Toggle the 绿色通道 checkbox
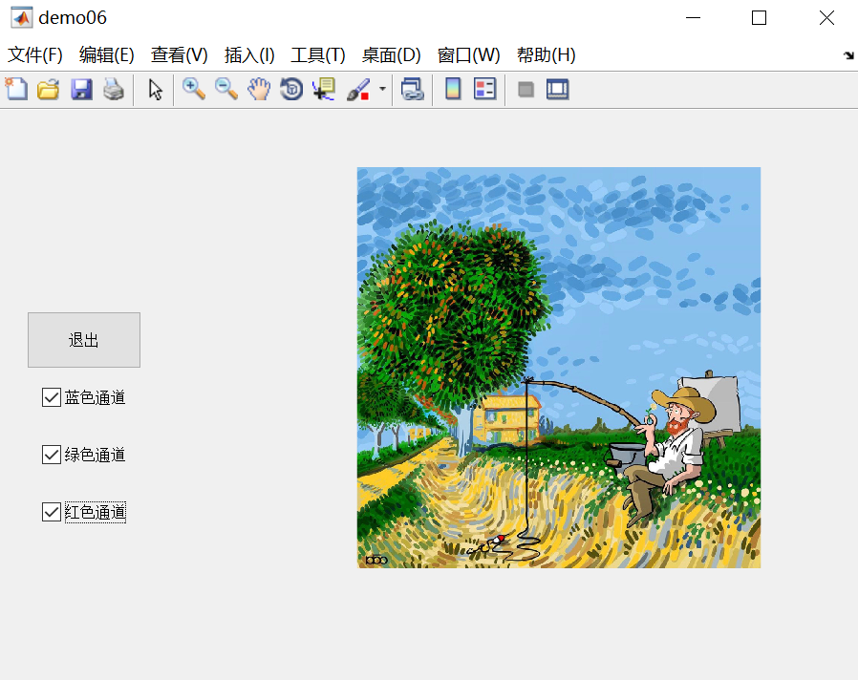Viewport: 858px width, 680px height. [x=51, y=455]
